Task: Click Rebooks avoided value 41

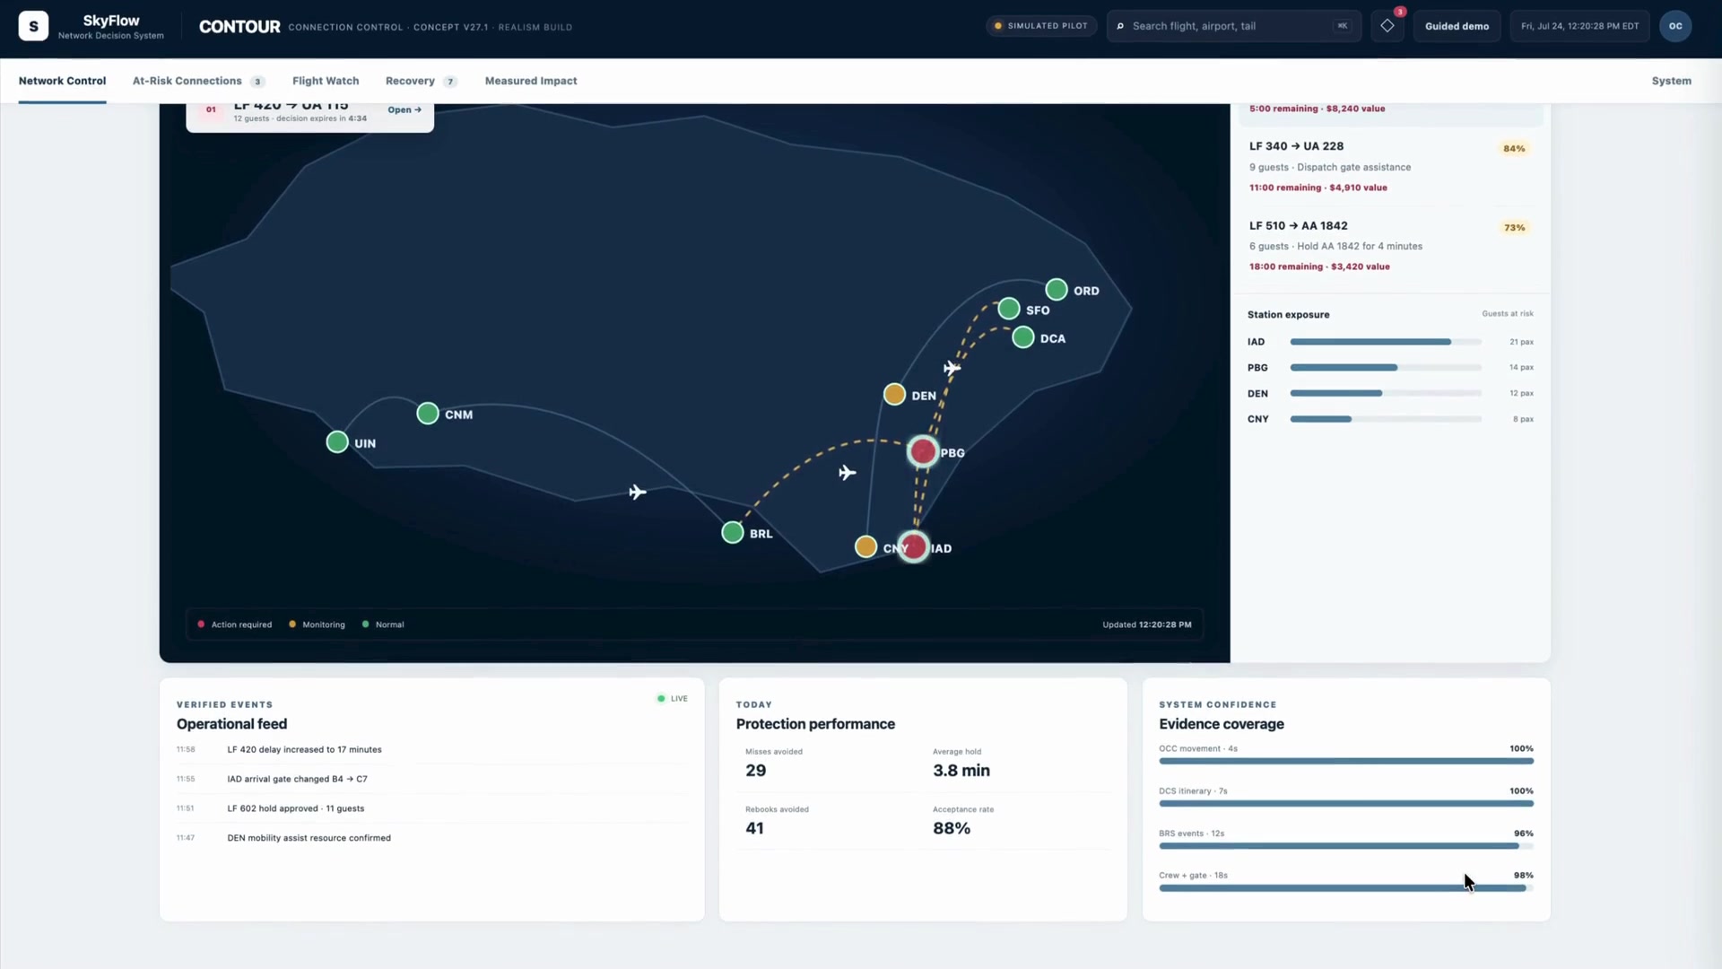Action: 754,827
